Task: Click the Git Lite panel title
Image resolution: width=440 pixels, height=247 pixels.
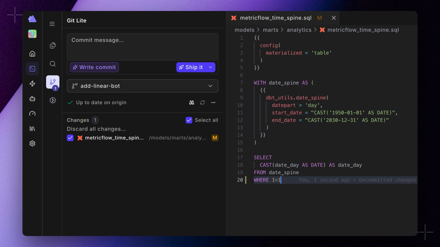Action: tap(76, 21)
